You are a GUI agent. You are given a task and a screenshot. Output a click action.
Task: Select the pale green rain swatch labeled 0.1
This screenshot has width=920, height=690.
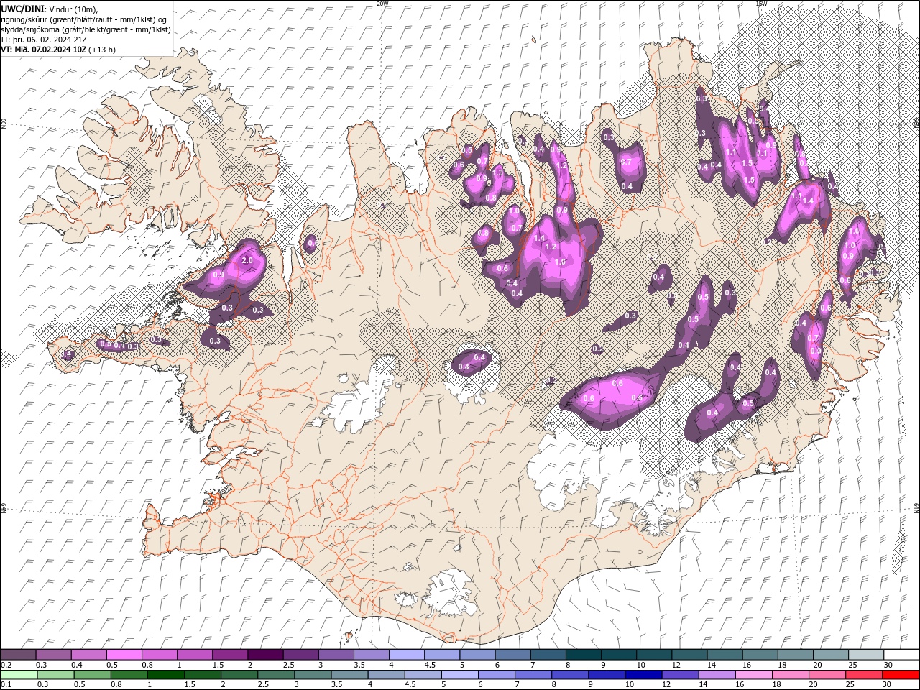coord(19,674)
